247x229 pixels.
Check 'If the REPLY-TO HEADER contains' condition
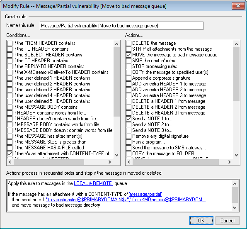10,66
